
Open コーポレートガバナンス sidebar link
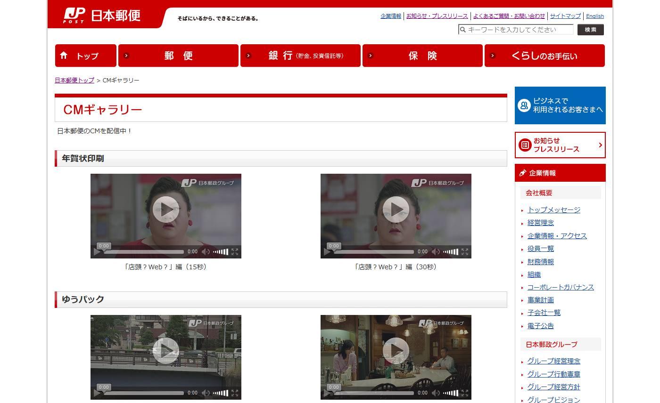pyautogui.click(x=561, y=287)
